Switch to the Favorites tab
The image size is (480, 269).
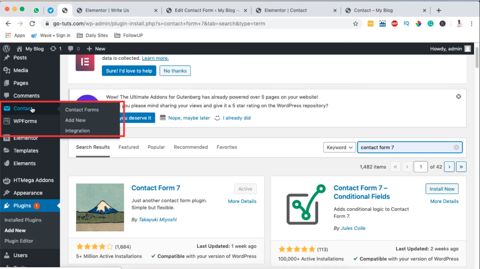tap(227, 147)
